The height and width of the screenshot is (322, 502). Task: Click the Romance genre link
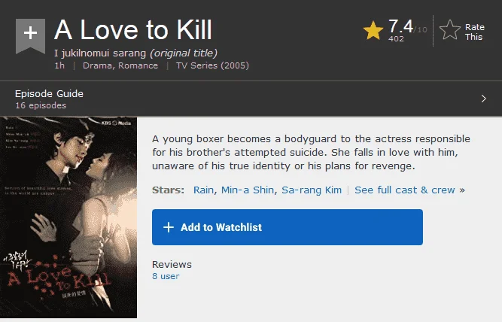coord(138,65)
